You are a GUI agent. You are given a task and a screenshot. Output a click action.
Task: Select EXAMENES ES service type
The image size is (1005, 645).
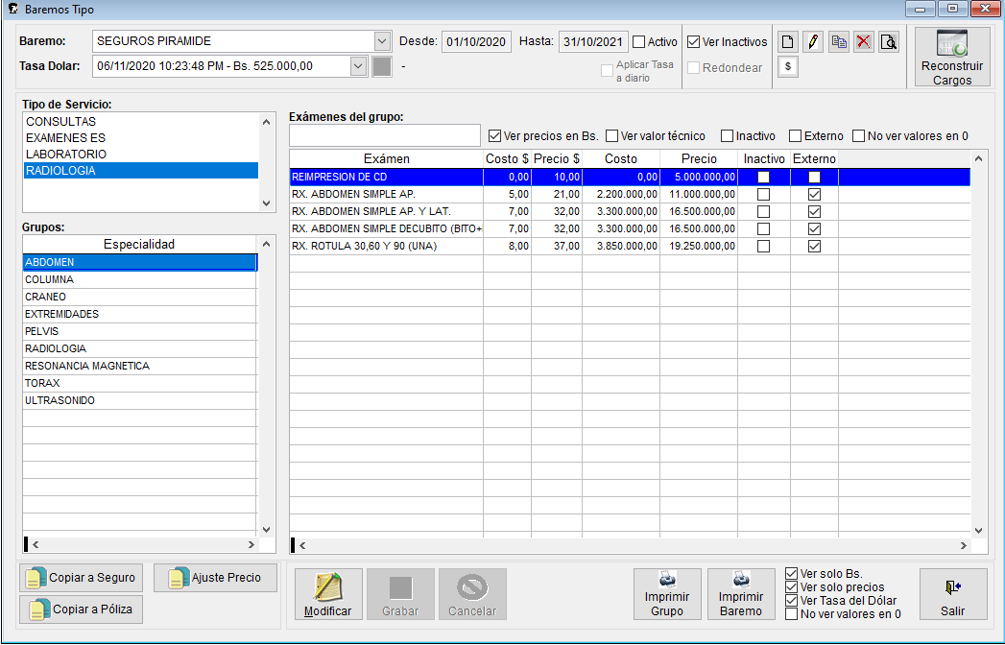coord(141,138)
